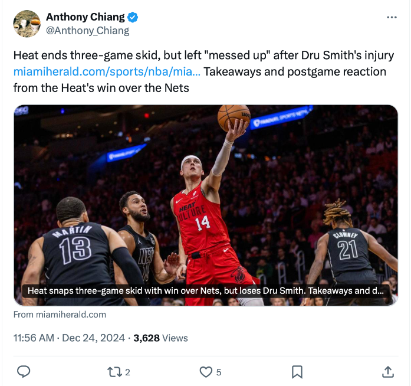This screenshot has width=411, height=386.
Task: Click player number 14 in the photo
Action: click(203, 223)
